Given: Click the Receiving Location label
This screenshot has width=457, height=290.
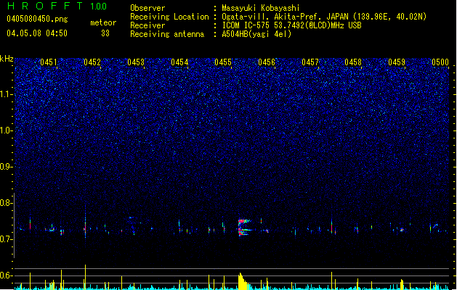Looking at the screenshot, I should [x=169, y=17].
